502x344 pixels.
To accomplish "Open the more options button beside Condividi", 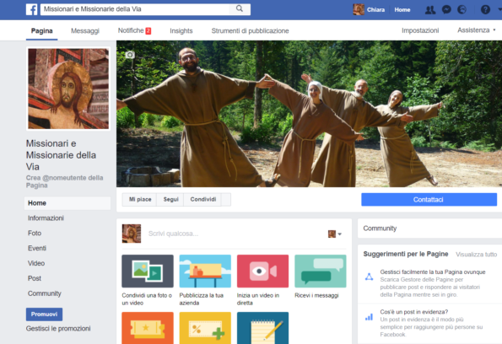I will click(x=226, y=199).
